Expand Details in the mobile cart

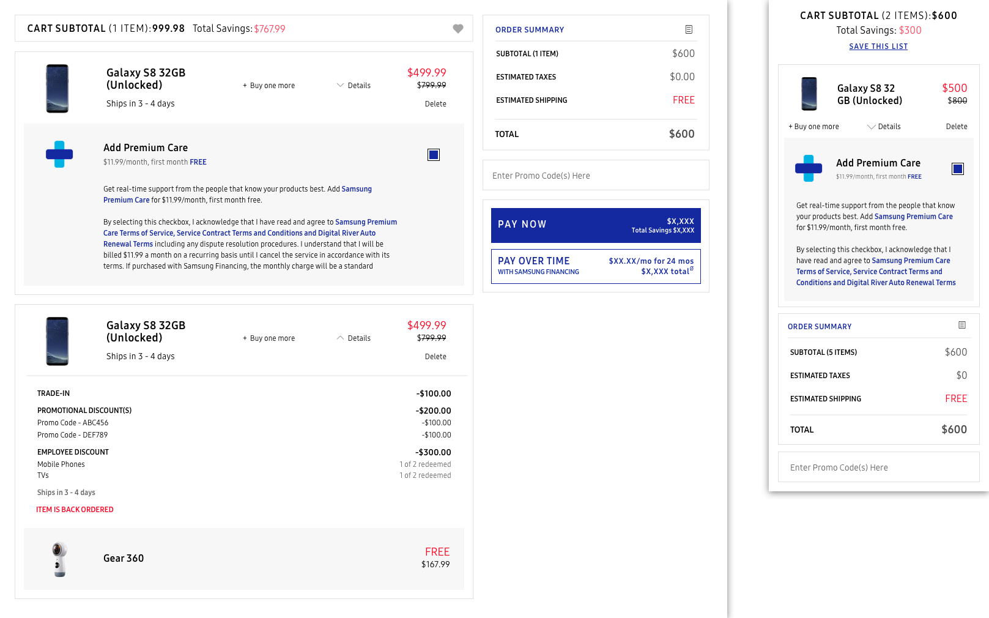coord(884,127)
